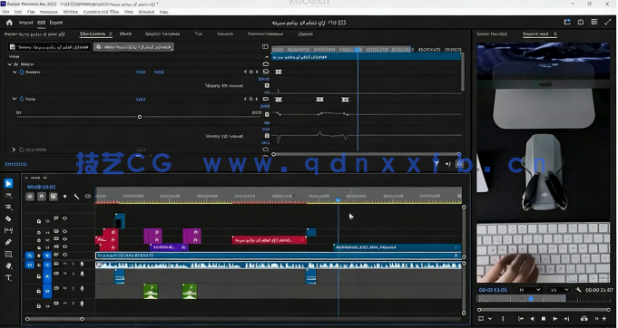Open the workspaces icon in header
The height and width of the screenshot is (328, 618).
(567, 23)
